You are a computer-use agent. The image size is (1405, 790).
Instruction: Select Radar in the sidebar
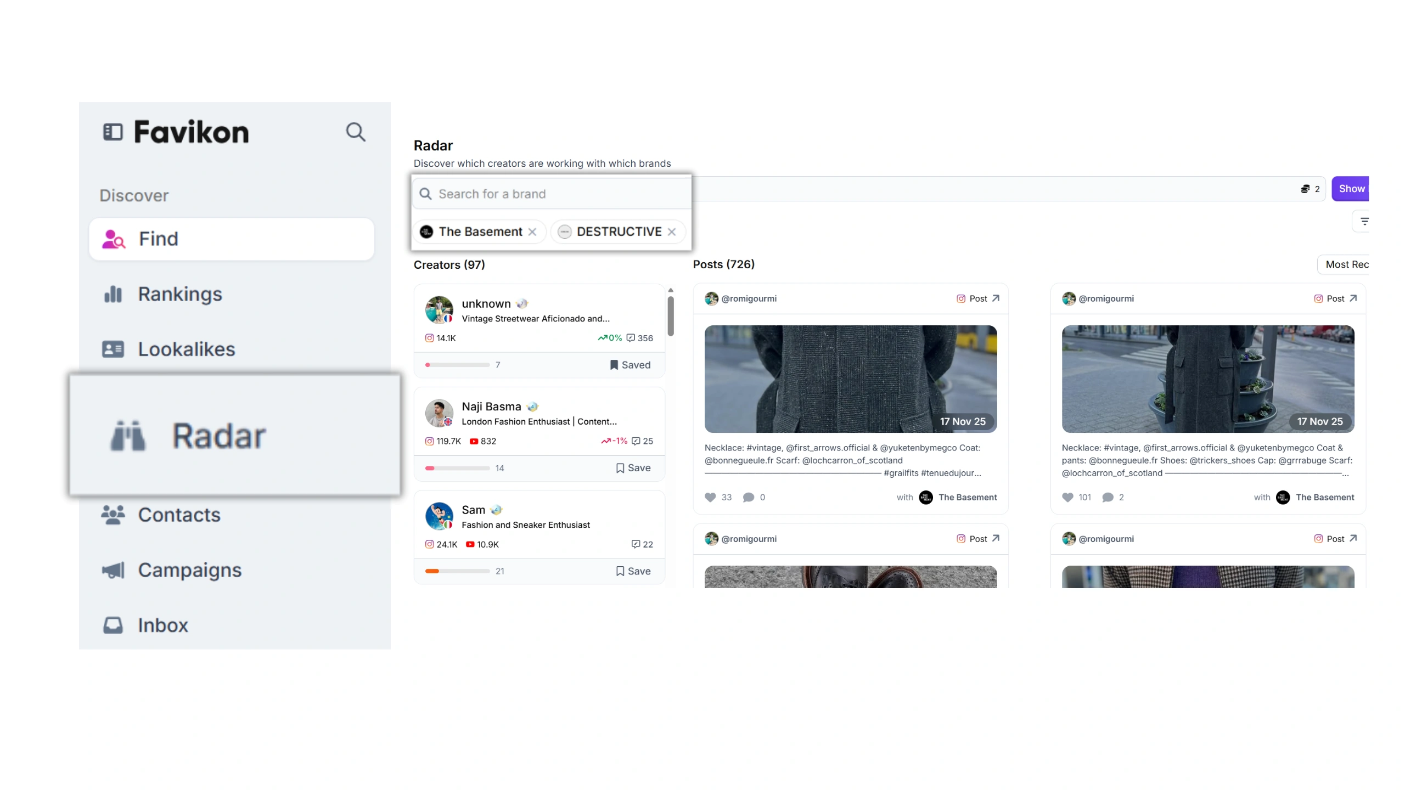click(218, 436)
